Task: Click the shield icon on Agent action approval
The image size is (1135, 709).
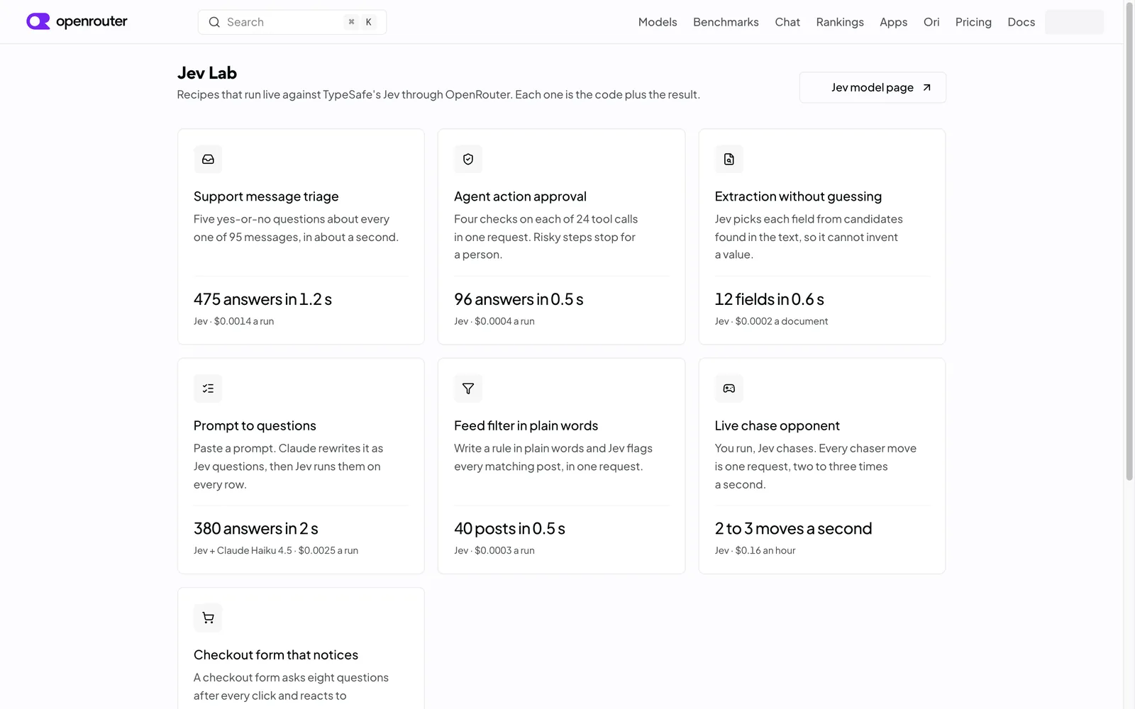Action: 468,160
